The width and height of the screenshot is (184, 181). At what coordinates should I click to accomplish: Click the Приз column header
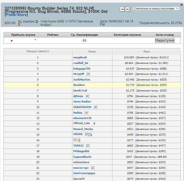pos(146,52)
